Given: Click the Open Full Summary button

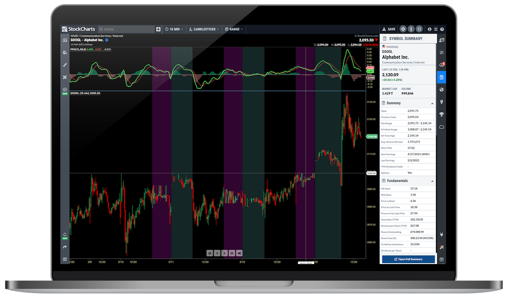Looking at the screenshot, I should click(408, 259).
